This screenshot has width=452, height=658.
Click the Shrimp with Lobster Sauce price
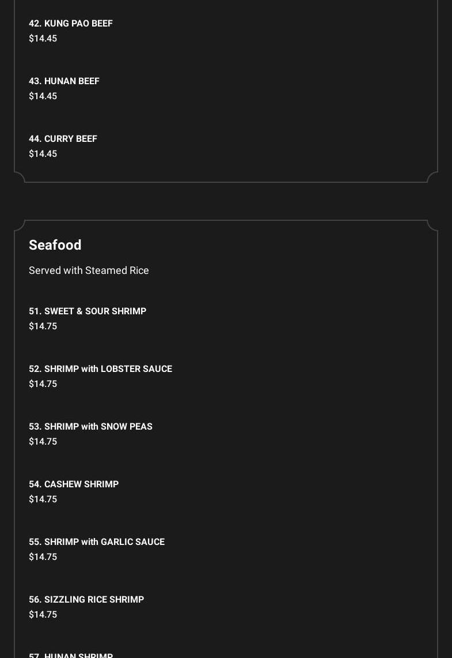pyautogui.click(x=43, y=384)
